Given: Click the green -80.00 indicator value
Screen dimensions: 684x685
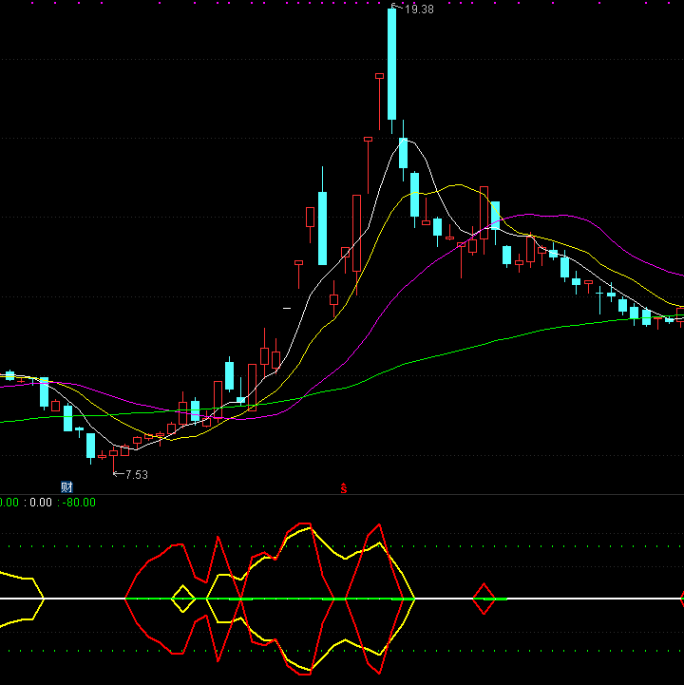Looking at the screenshot, I should [x=79, y=503].
